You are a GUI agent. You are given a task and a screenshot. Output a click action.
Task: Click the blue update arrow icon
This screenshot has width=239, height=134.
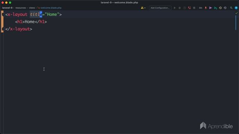pyautogui.click(x=236, y=8)
